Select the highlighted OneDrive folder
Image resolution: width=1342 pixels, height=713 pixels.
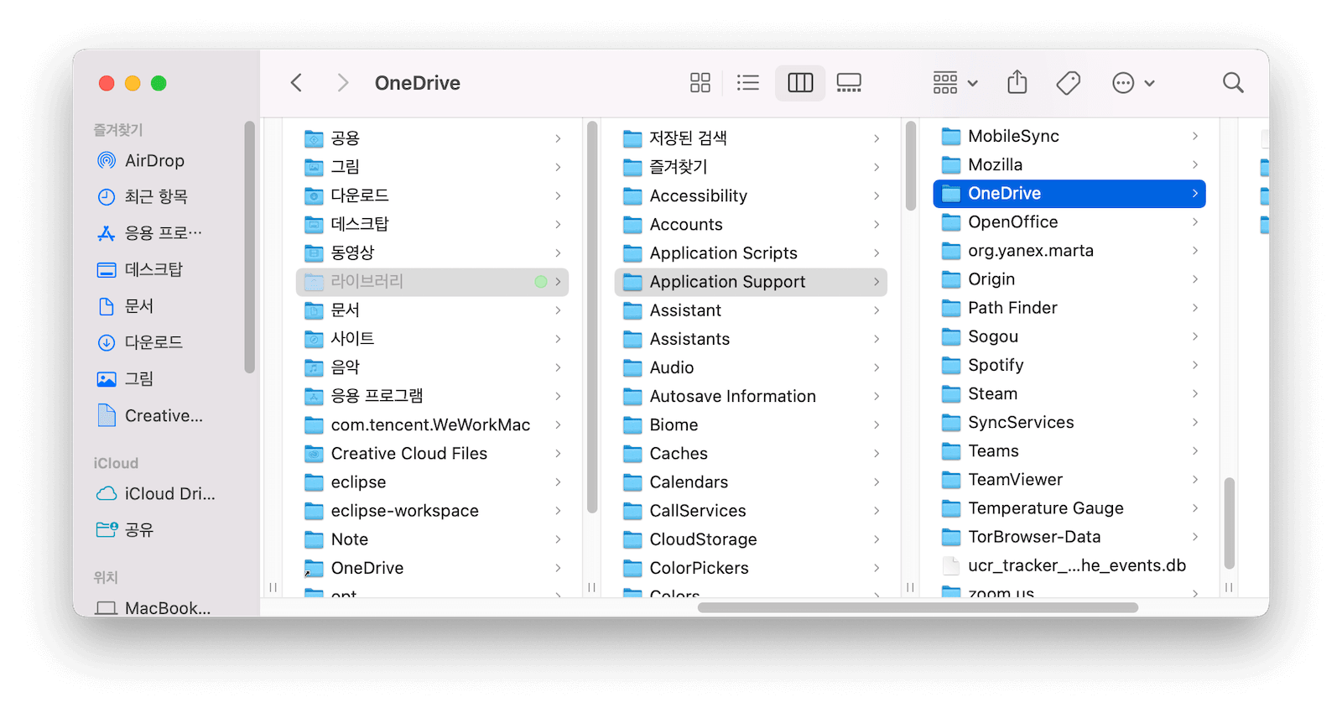[x=1069, y=193]
